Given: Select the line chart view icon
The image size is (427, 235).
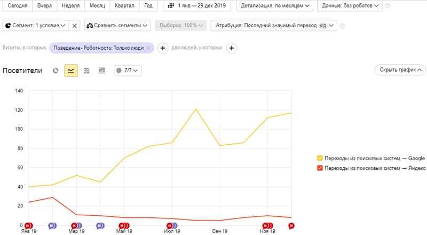Looking at the screenshot, I should click(71, 70).
